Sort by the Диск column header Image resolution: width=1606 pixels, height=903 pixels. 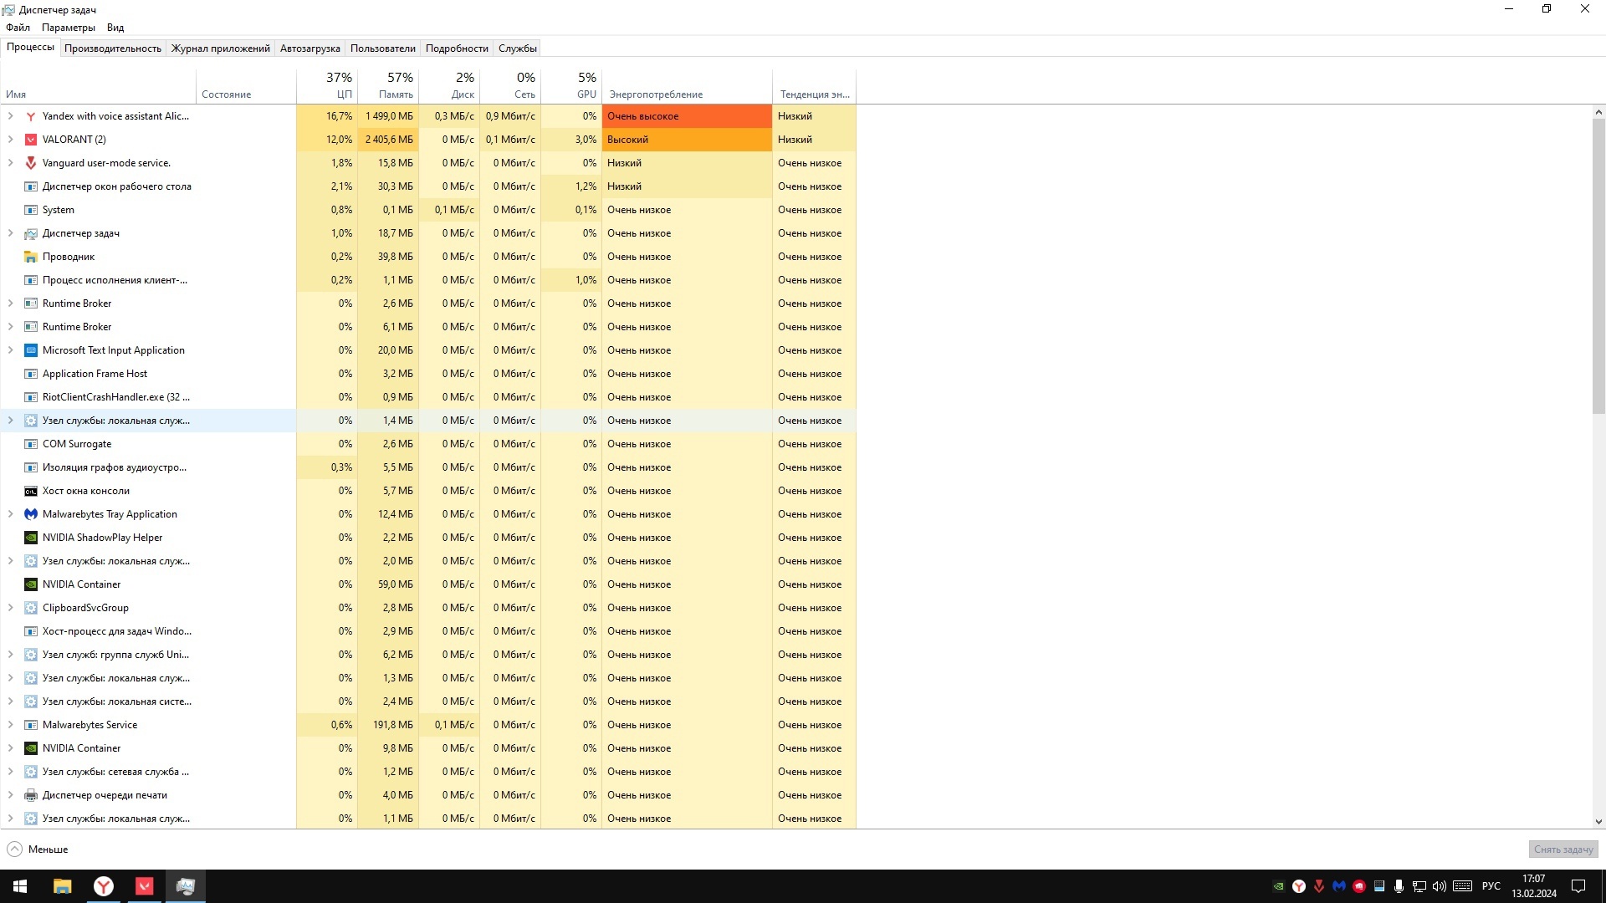[449, 85]
